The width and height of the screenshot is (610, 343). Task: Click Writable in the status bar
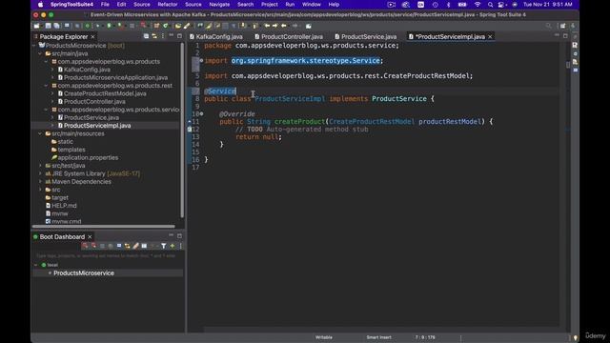tap(324, 337)
